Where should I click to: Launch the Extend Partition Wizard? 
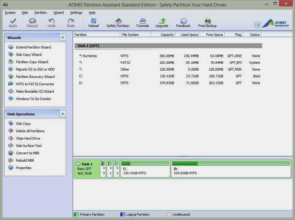click(33, 47)
